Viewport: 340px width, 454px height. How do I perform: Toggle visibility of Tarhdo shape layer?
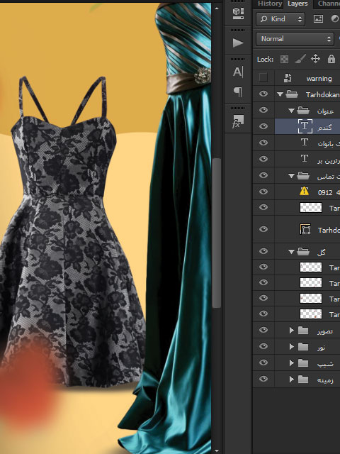pyautogui.click(x=263, y=229)
